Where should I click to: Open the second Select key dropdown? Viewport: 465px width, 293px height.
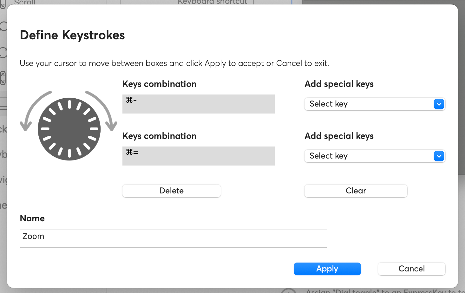[375, 156]
